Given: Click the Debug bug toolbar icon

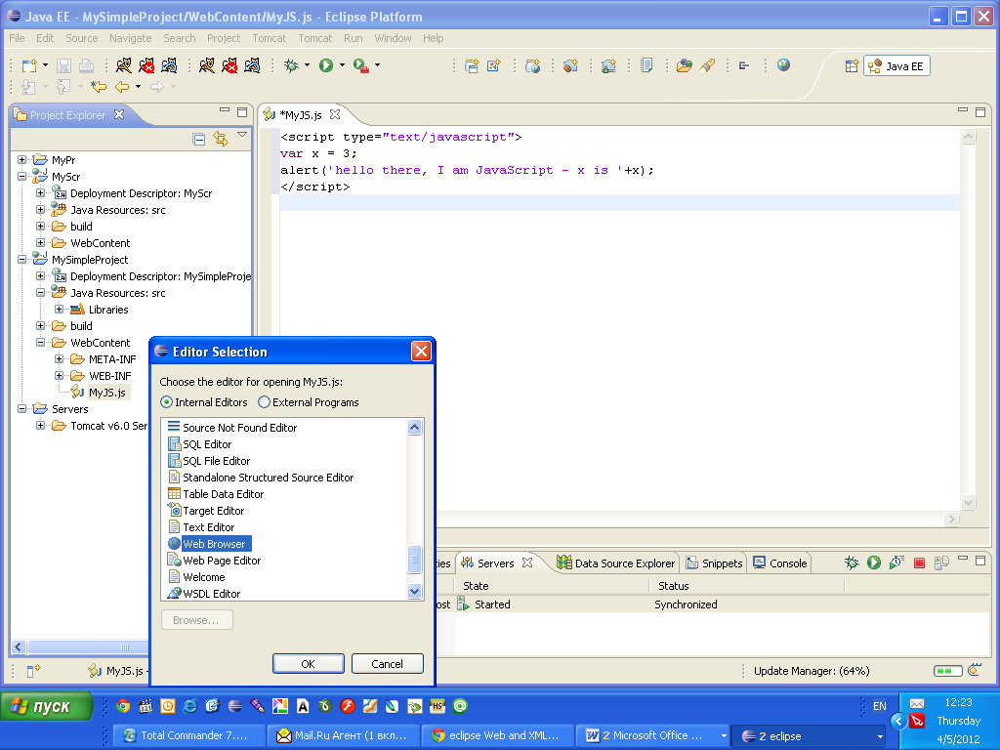Looking at the screenshot, I should tap(291, 65).
